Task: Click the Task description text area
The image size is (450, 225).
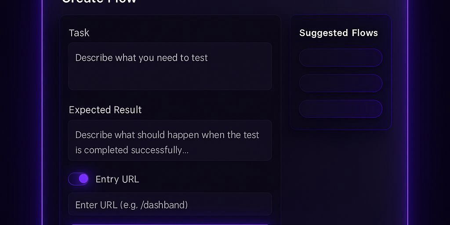Action: click(170, 66)
